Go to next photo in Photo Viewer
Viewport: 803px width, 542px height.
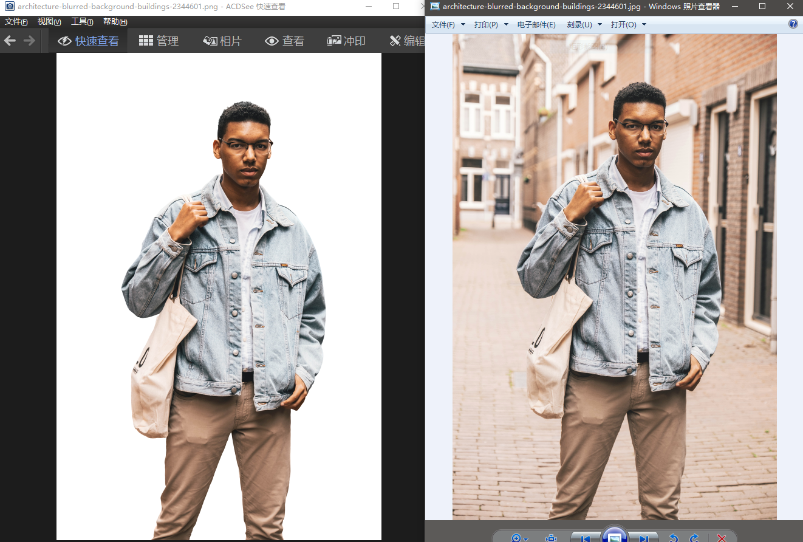click(x=643, y=538)
